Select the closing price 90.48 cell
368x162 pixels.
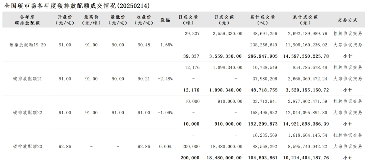coord(144,45)
